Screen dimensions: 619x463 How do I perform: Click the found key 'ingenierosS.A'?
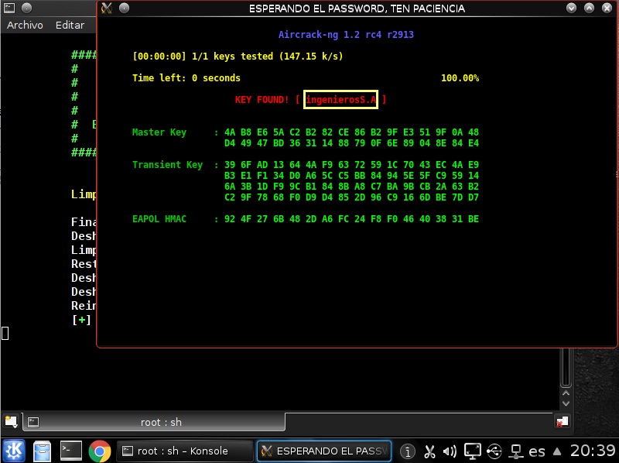point(340,100)
